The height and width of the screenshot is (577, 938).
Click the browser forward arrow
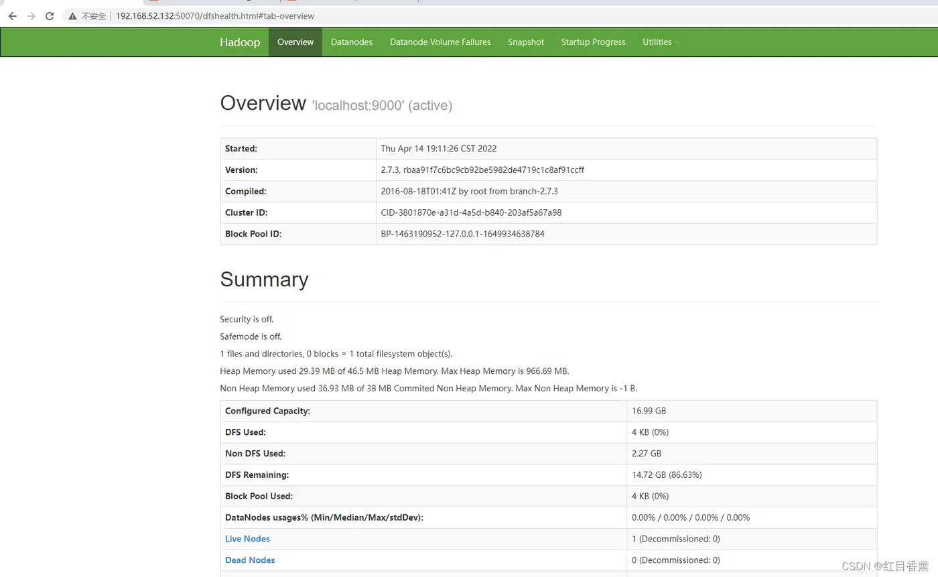[x=31, y=16]
